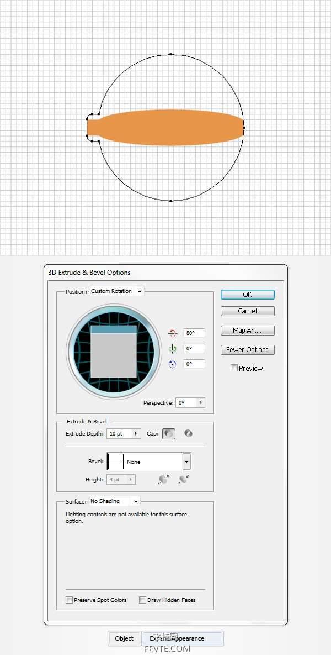Open the Perspective slider arrow
The image size is (331, 655).
coord(201,403)
